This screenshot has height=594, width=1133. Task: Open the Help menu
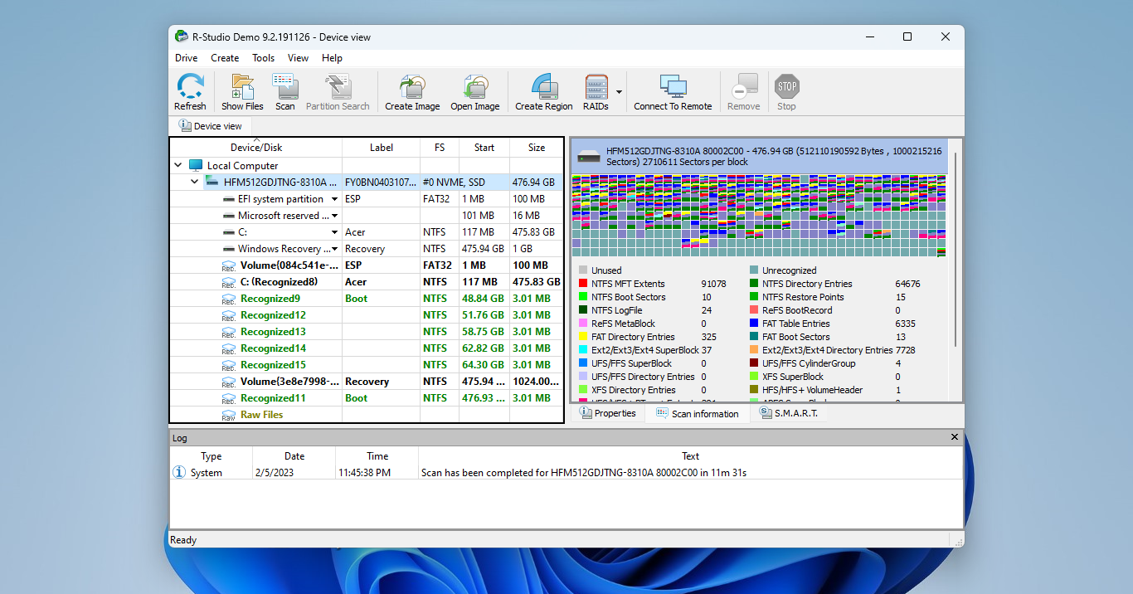pos(332,58)
